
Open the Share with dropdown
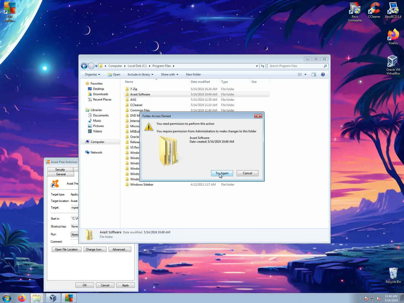[x=170, y=74]
